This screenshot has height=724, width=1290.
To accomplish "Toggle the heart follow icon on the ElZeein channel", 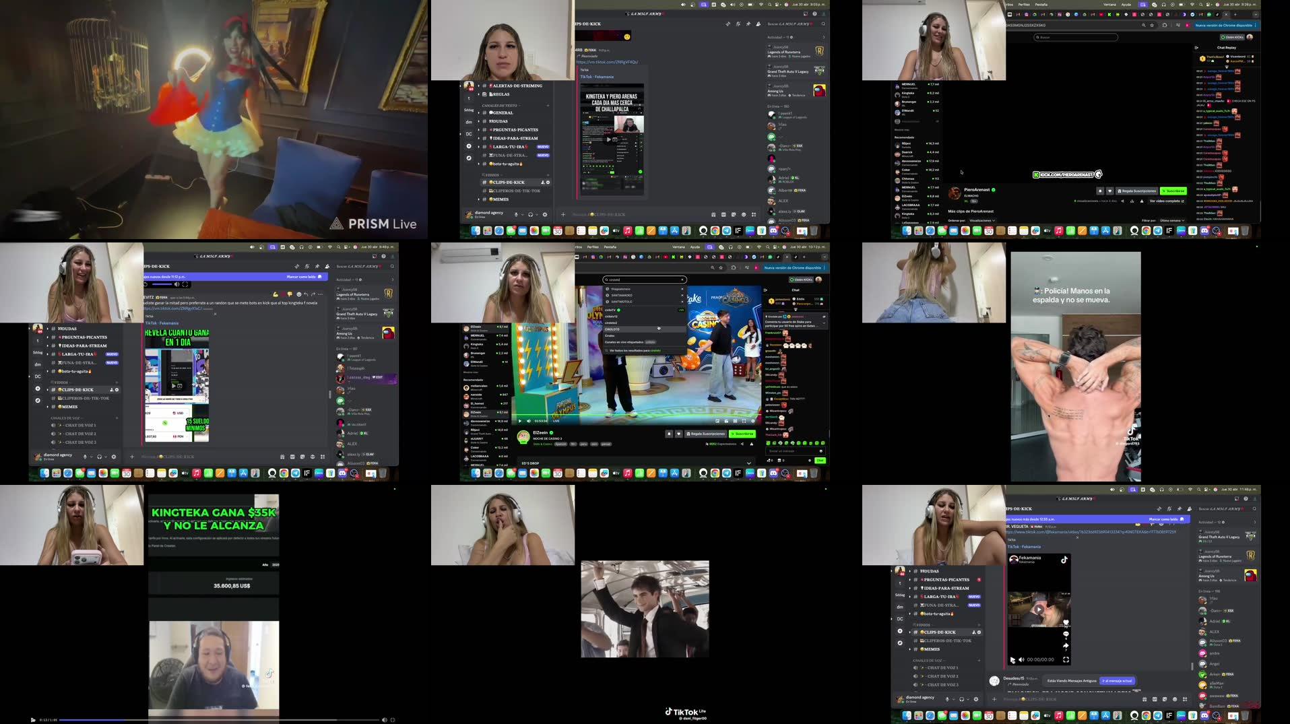I will point(678,434).
